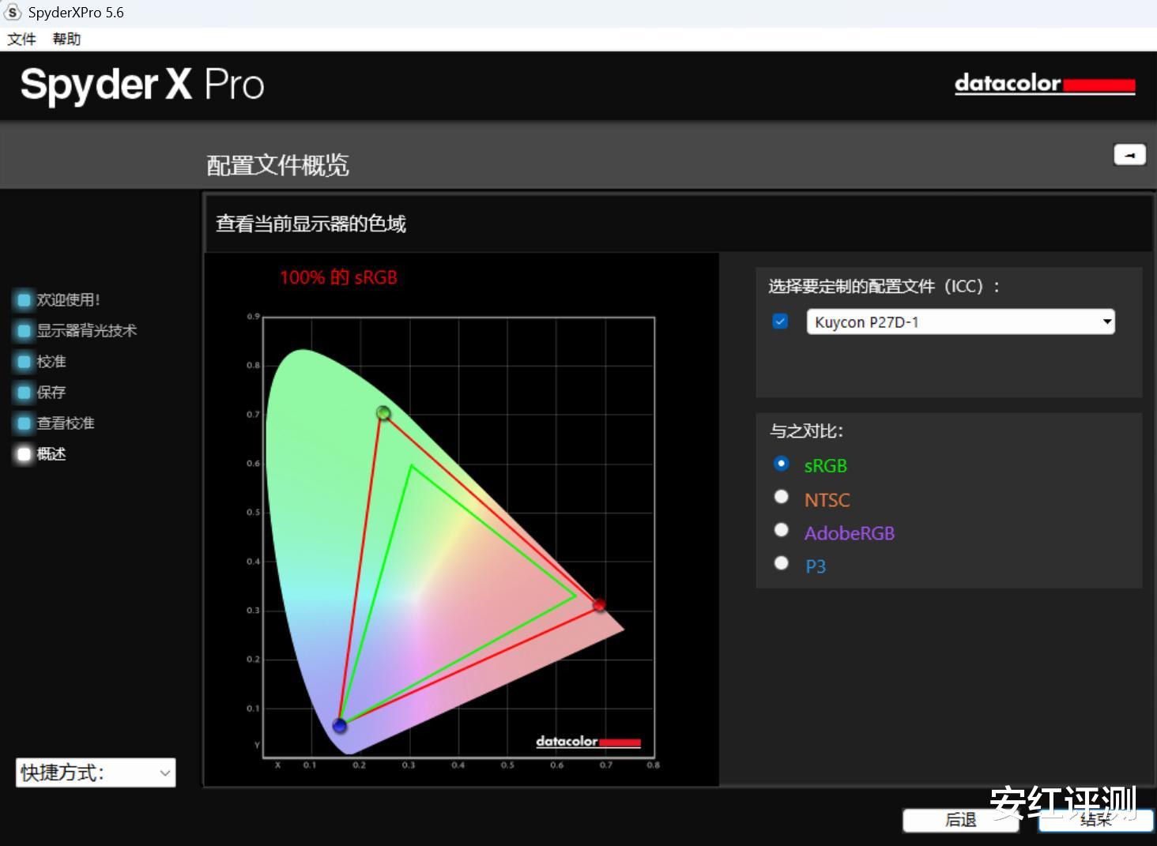
Task: Click the 100% 的 sRGB gamut result text
Action: tap(338, 277)
